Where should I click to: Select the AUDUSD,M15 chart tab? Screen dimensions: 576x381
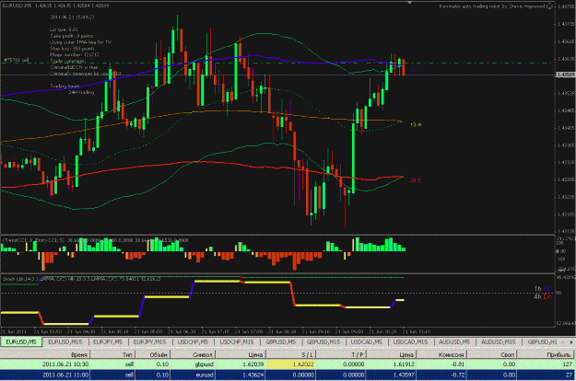(x=498, y=341)
